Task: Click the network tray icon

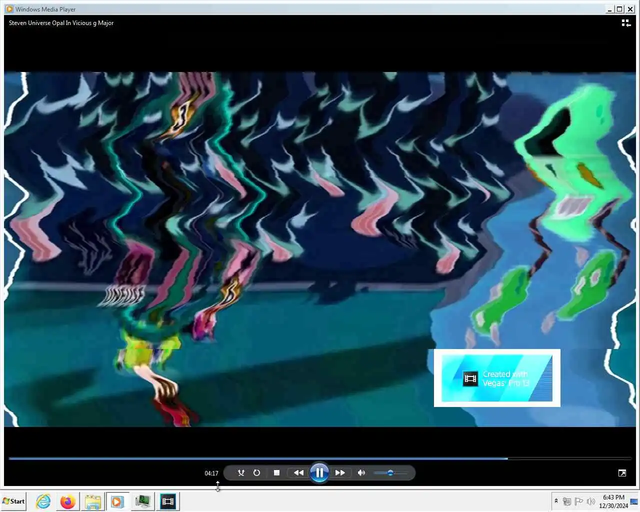Action: (567, 501)
